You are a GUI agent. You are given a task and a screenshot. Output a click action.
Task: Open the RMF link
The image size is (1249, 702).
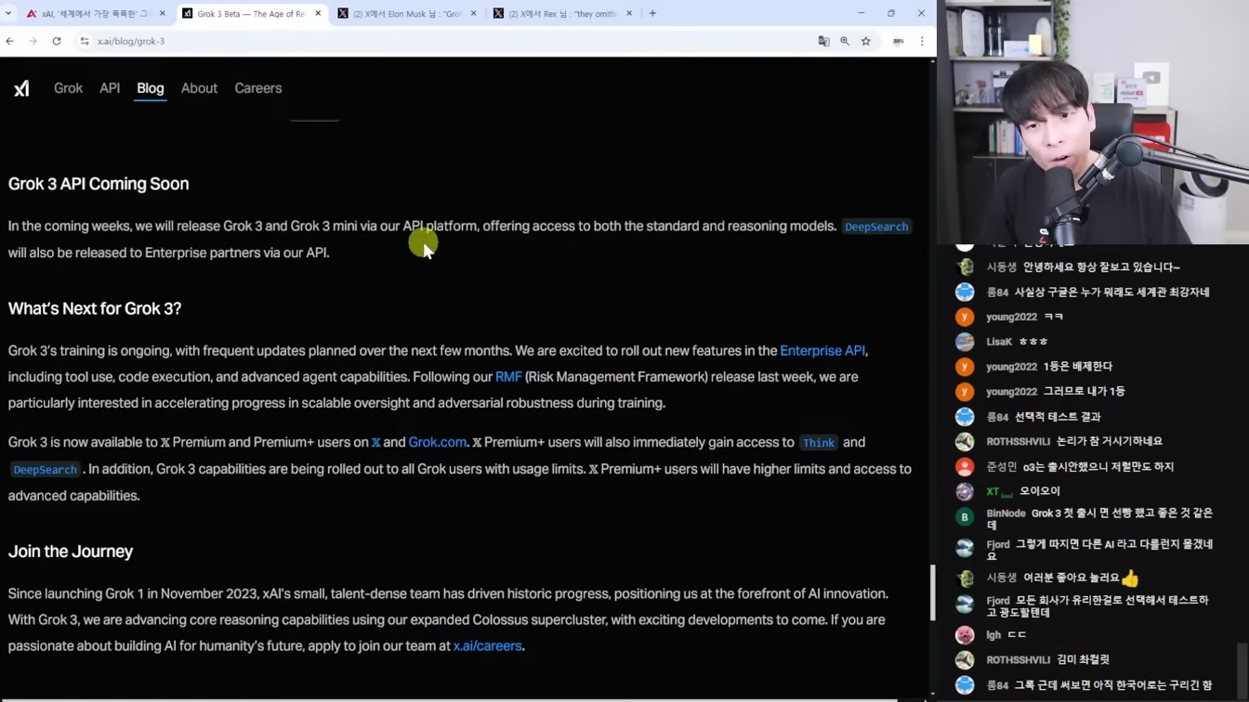coord(508,377)
